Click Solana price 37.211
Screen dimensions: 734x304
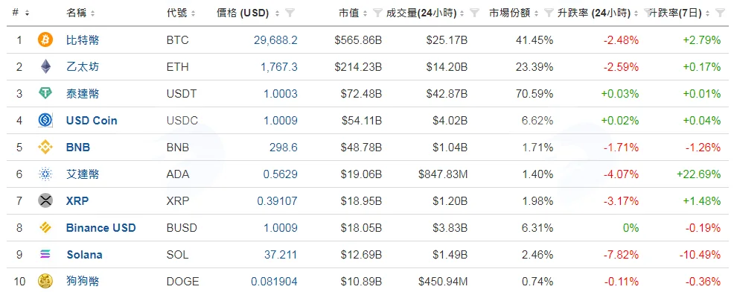tap(281, 256)
